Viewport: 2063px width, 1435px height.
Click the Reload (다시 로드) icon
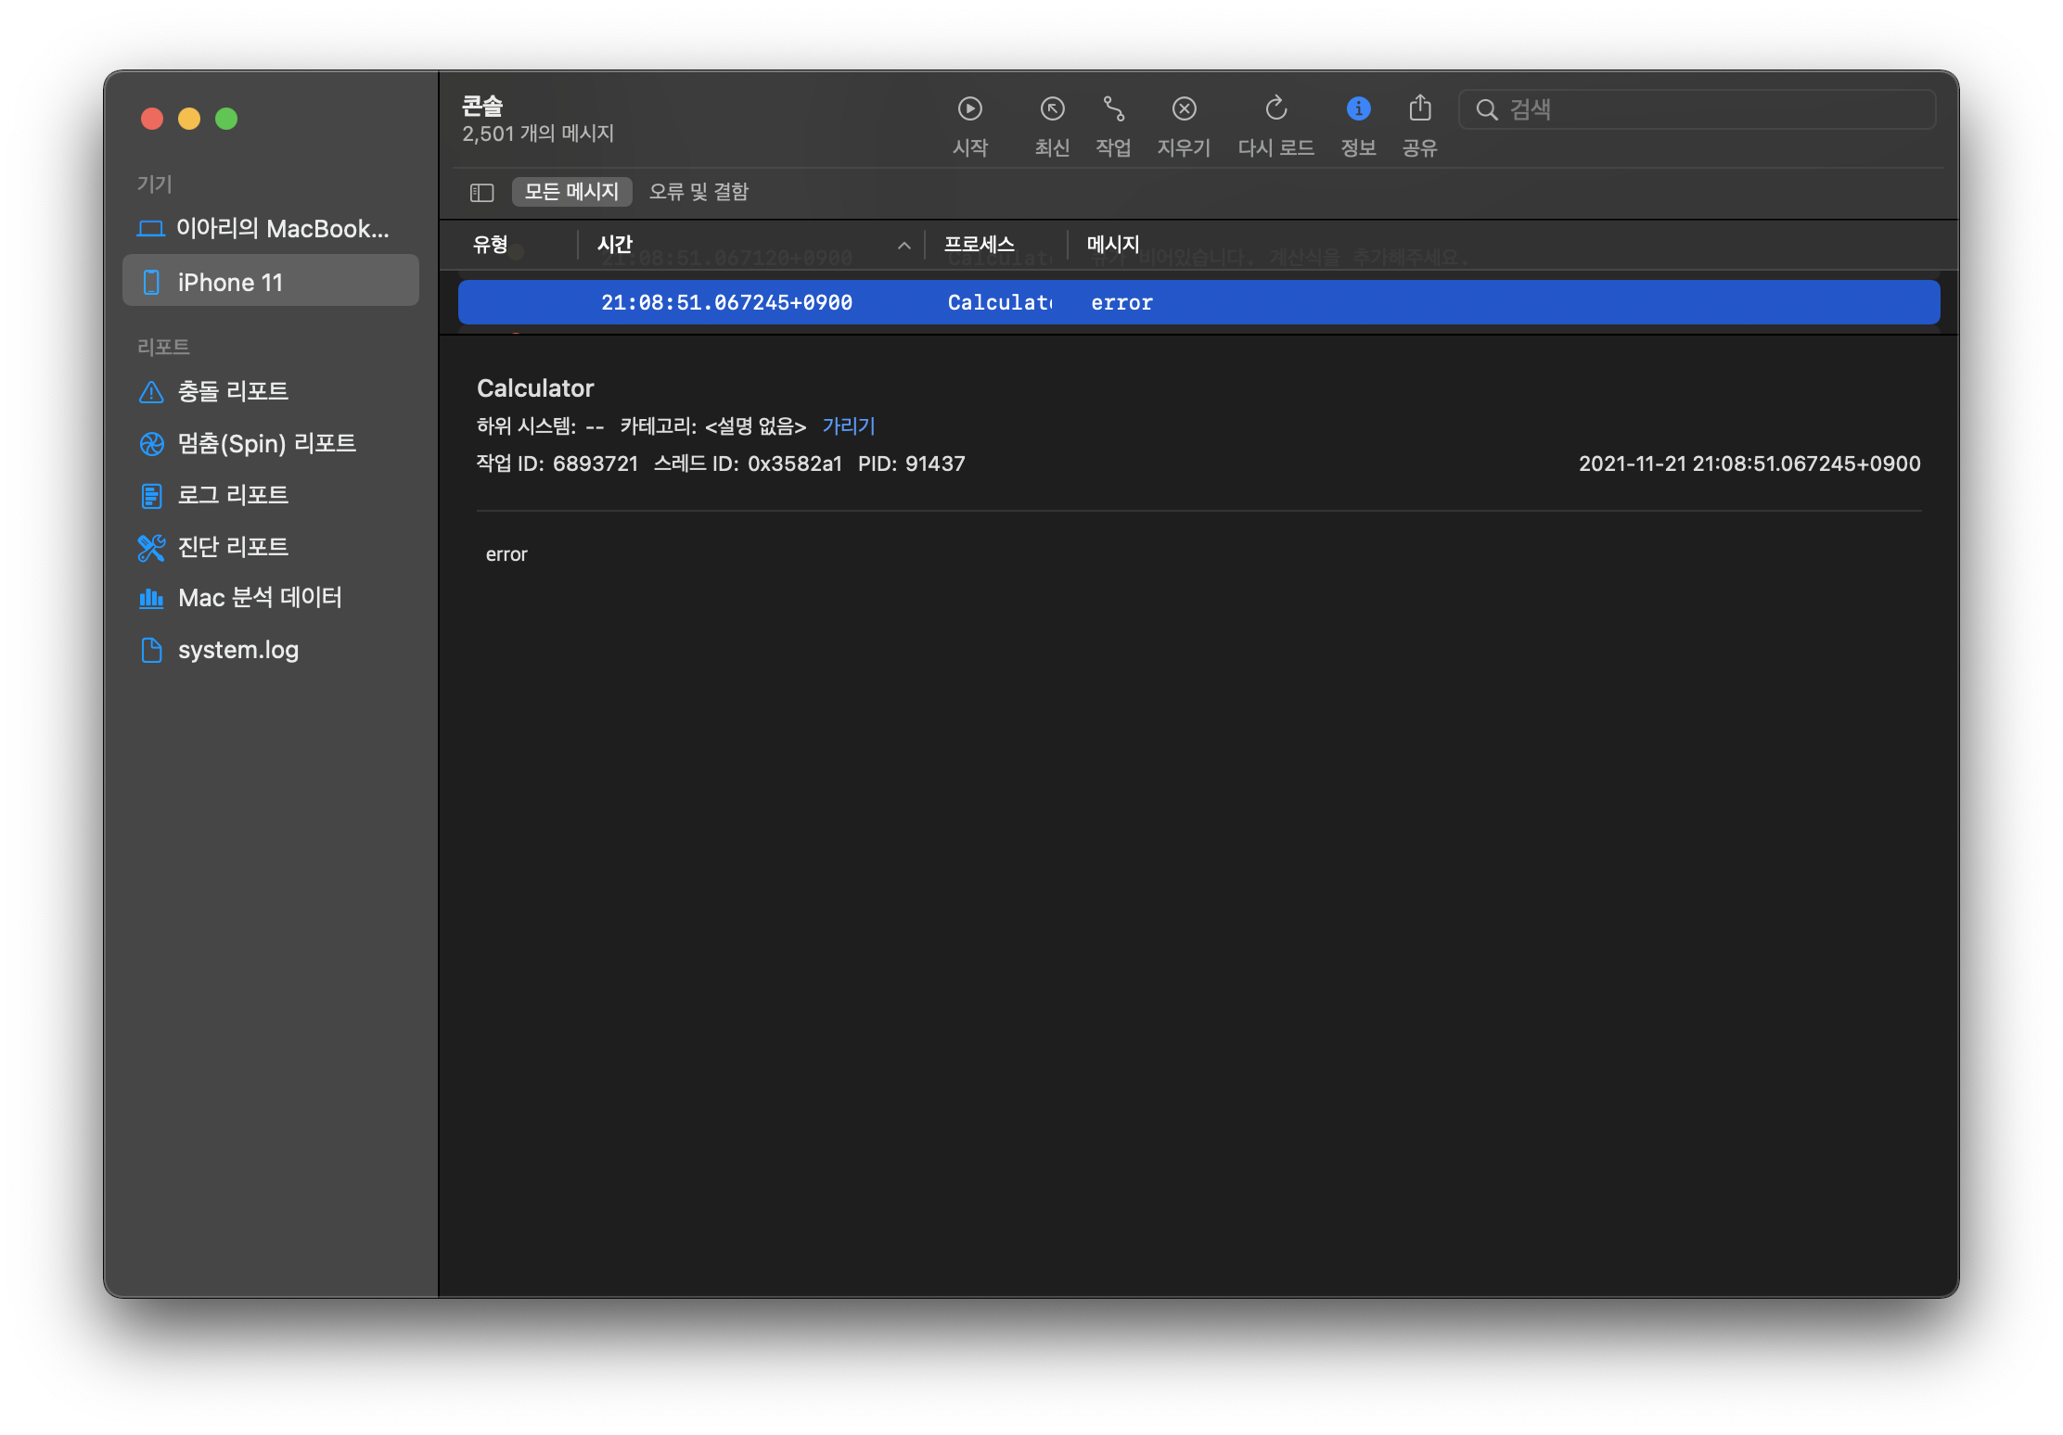pyautogui.click(x=1275, y=109)
